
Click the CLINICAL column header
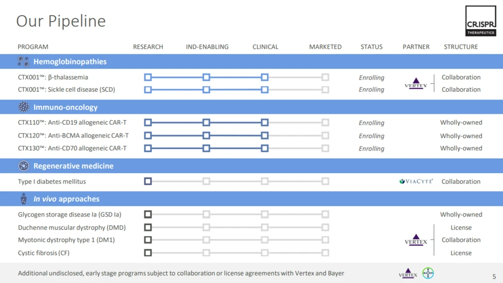pos(265,47)
